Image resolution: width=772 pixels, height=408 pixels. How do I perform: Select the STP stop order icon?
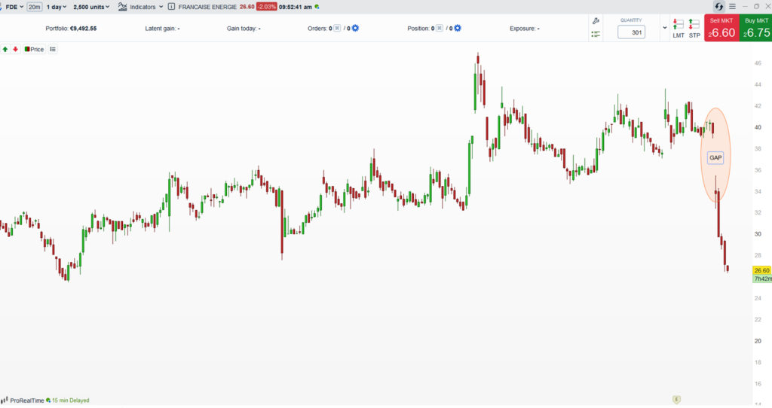[694, 29]
